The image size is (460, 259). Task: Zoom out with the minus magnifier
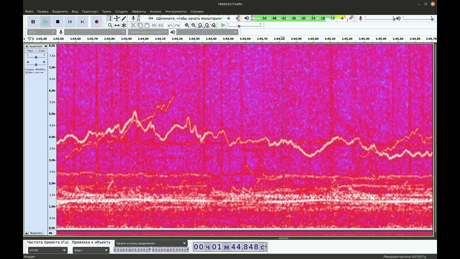point(194,25)
